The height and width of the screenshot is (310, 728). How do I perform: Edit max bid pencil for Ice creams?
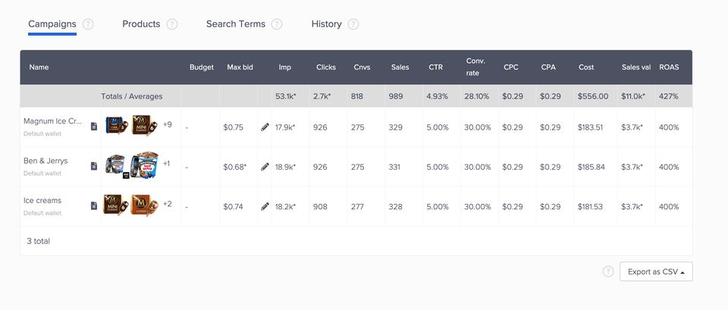(265, 206)
